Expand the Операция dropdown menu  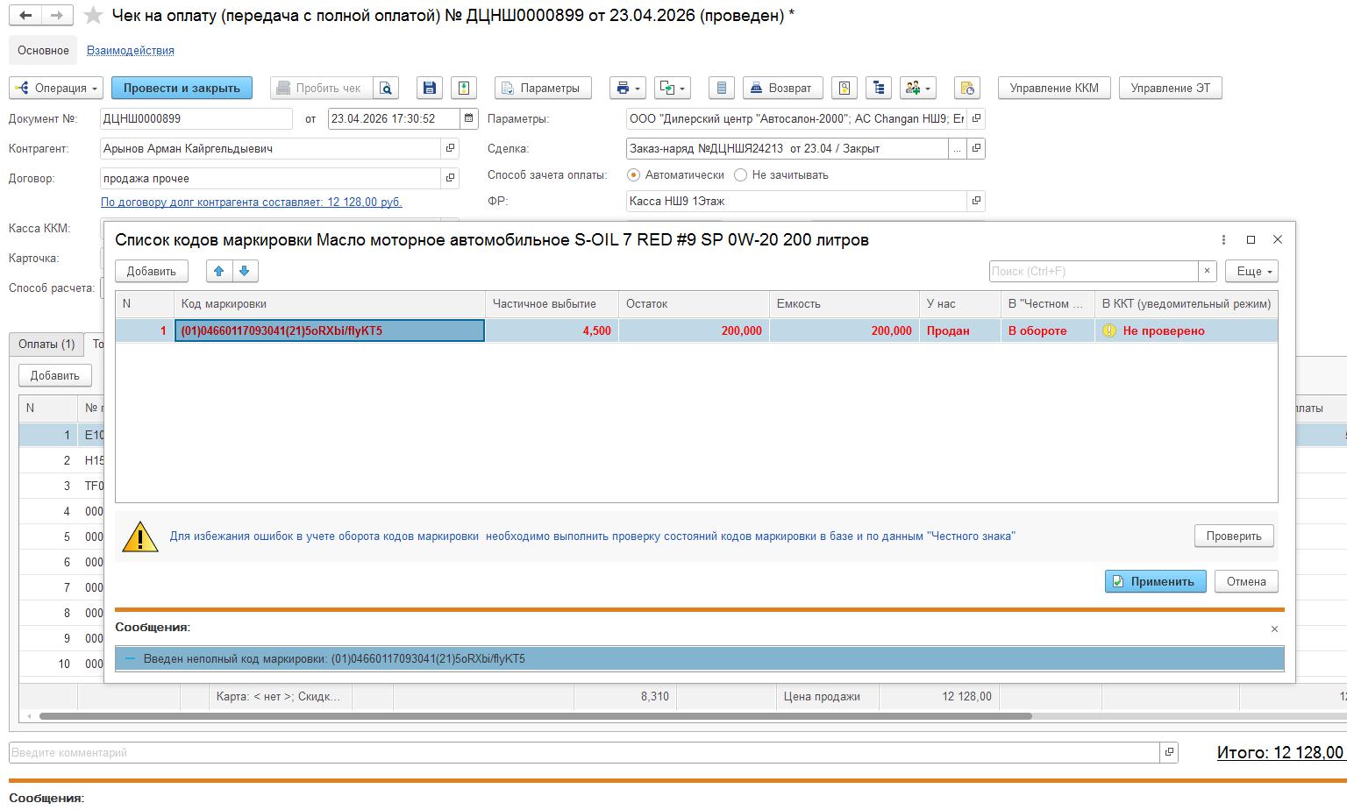point(56,88)
